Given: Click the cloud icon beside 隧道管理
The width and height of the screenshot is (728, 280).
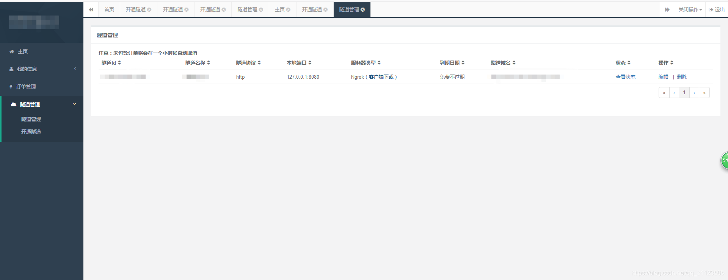Looking at the screenshot, I should coord(14,104).
